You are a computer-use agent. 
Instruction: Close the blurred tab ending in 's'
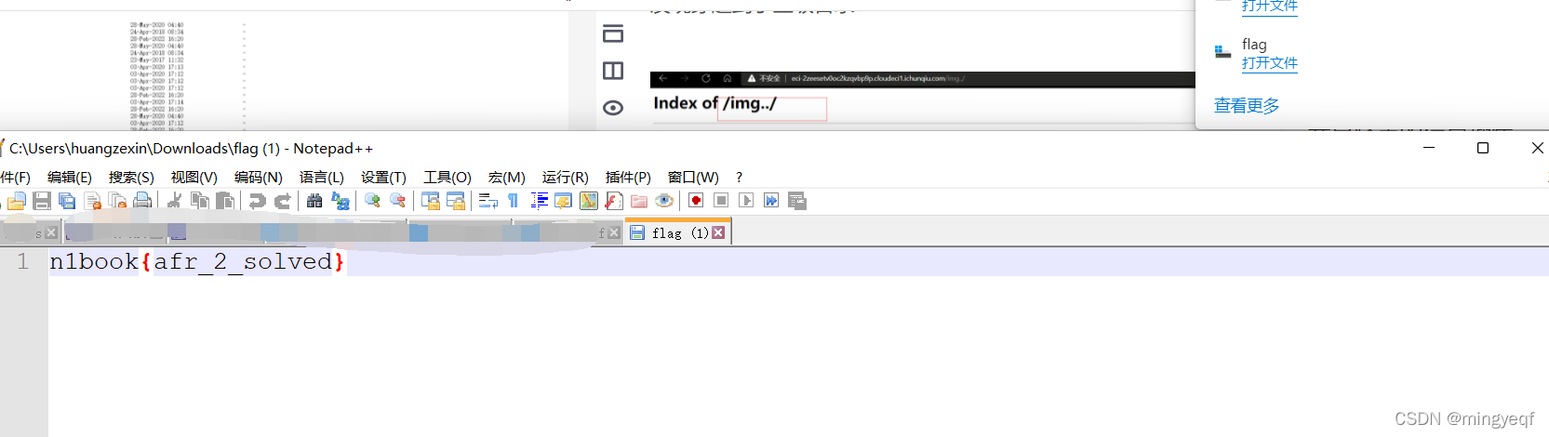(51, 232)
